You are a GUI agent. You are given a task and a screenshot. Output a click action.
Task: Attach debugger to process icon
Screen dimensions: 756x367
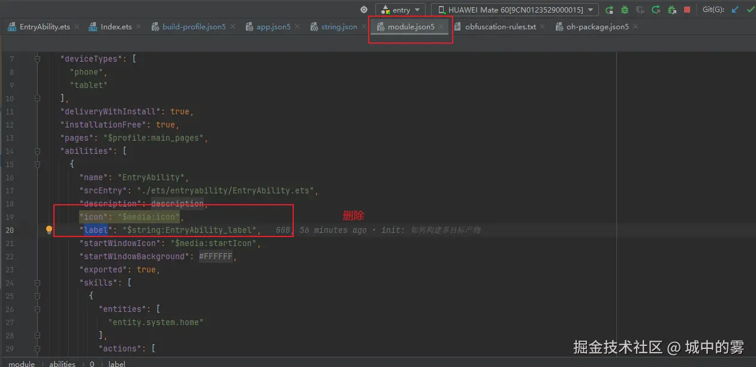click(671, 10)
